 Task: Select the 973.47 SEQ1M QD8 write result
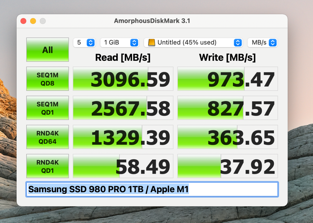click(228, 79)
